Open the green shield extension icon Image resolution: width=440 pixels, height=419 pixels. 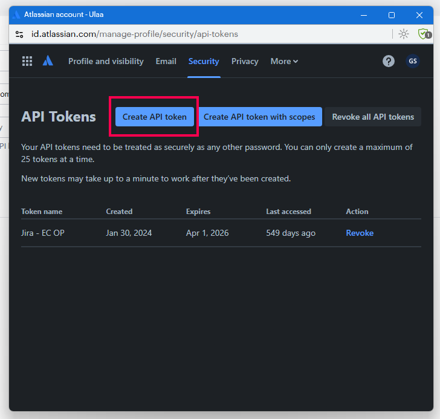point(424,34)
